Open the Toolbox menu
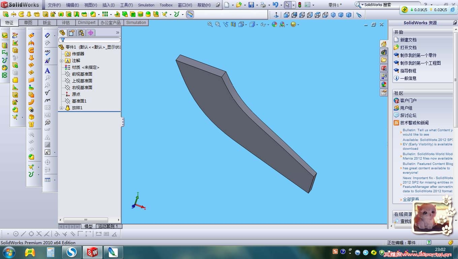 coord(166,5)
